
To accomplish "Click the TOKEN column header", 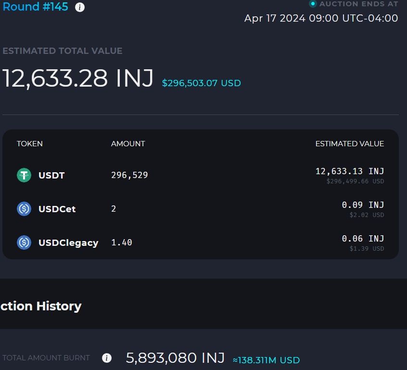I will tap(30, 144).
